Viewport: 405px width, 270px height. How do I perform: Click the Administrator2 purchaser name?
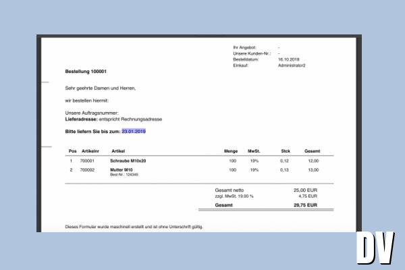pyautogui.click(x=292, y=65)
